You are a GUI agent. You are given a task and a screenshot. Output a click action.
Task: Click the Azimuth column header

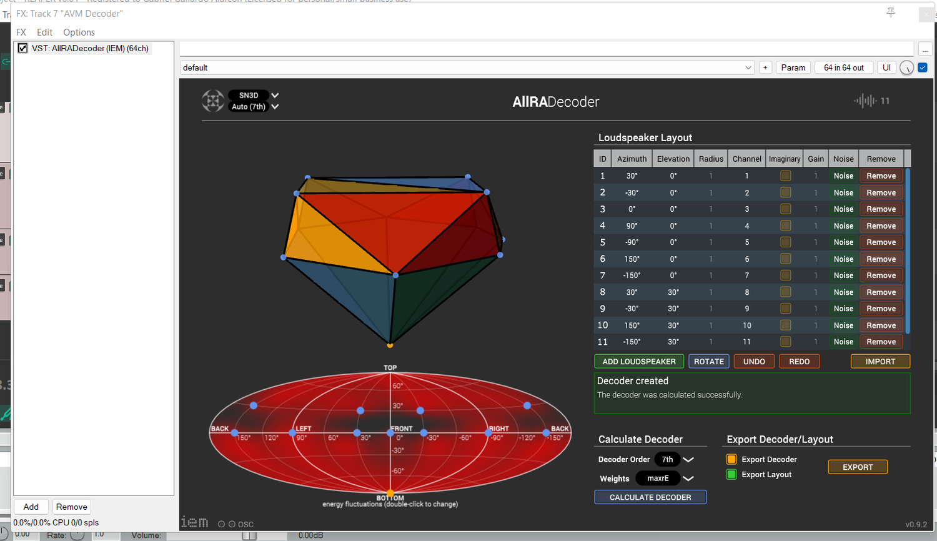click(632, 159)
